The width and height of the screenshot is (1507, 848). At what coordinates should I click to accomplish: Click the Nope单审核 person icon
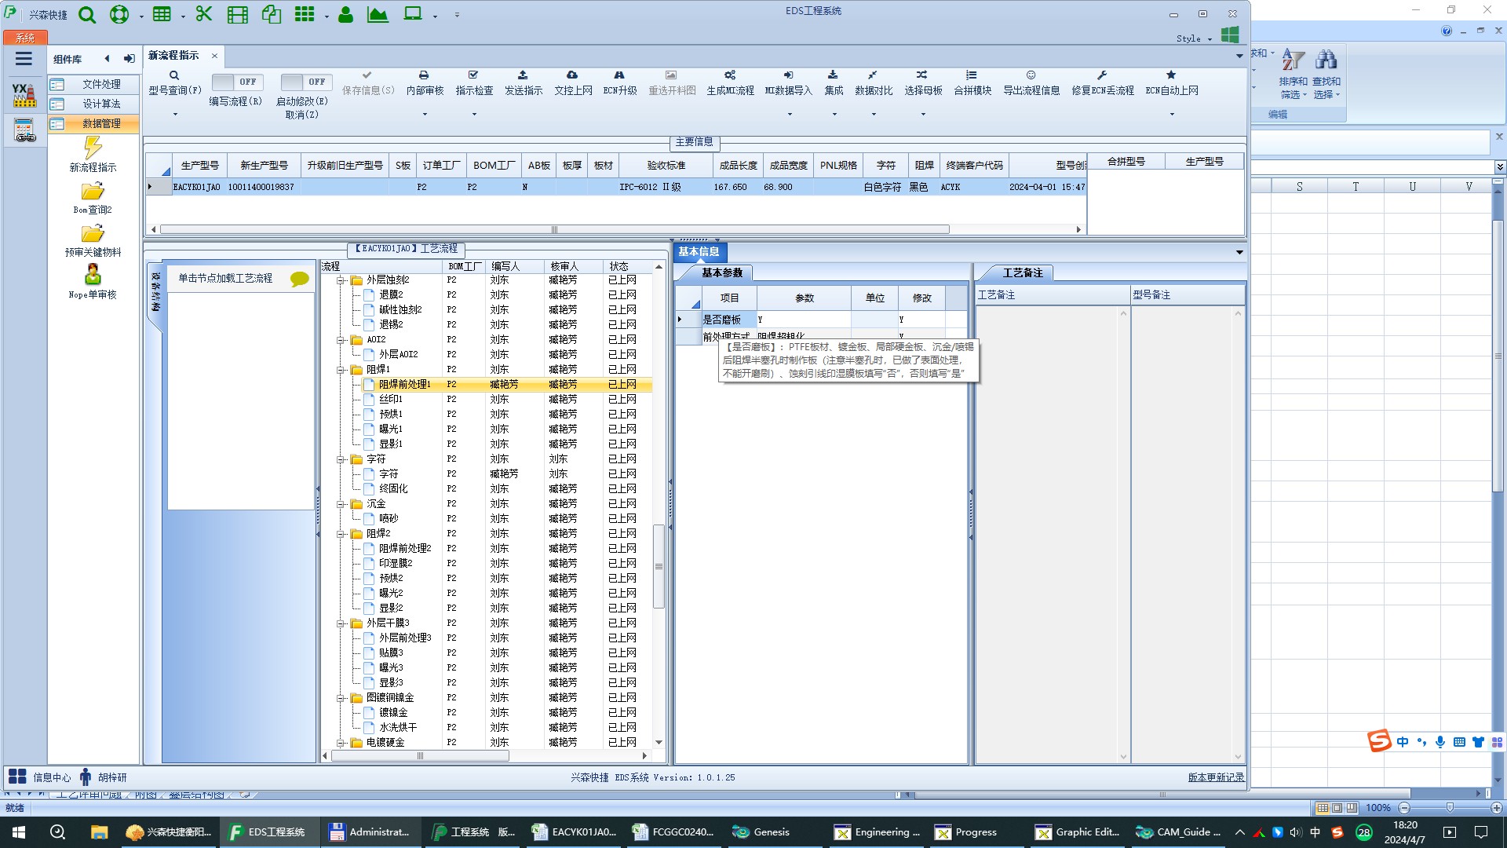(93, 275)
